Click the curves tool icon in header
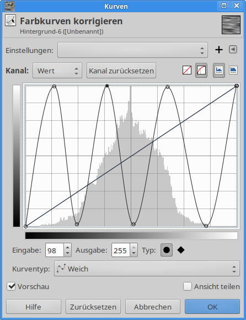Viewport: 246px width, 320px height. [10, 20]
